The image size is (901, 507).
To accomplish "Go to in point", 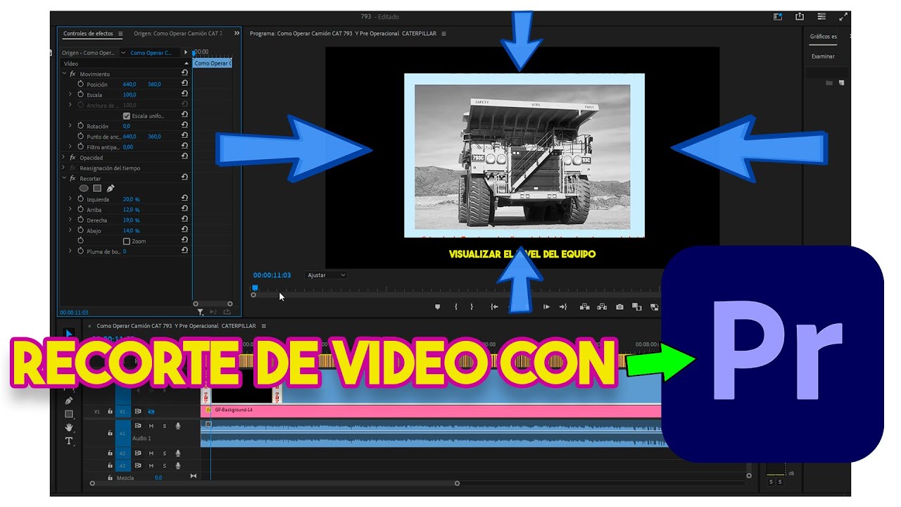I will click(x=494, y=307).
